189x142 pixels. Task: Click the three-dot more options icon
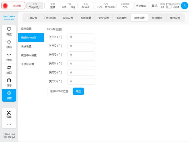point(9,124)
